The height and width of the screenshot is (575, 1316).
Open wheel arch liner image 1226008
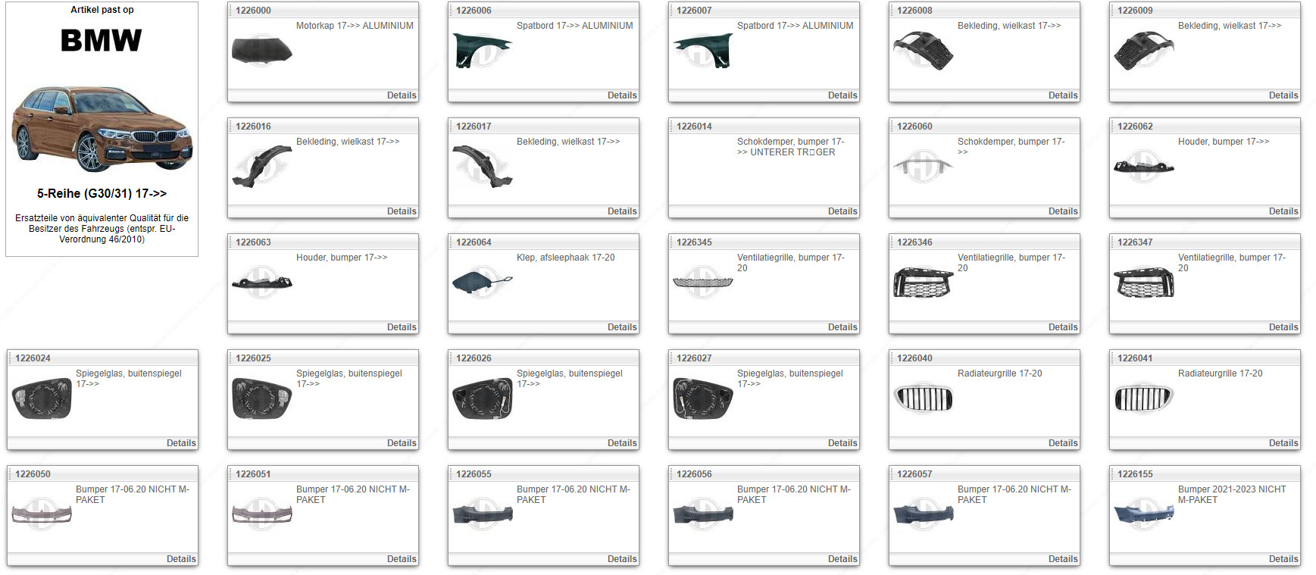(x=924, y=51)
